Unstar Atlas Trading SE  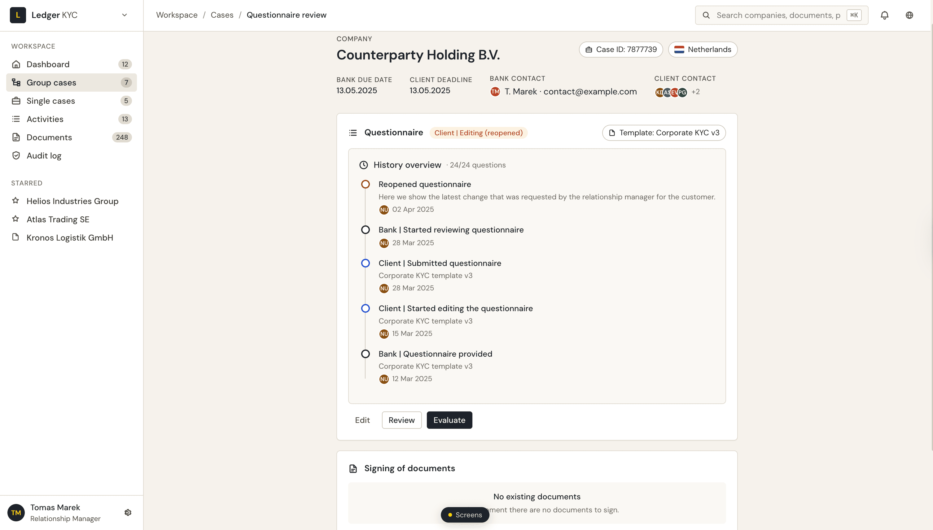click(15, 219)
